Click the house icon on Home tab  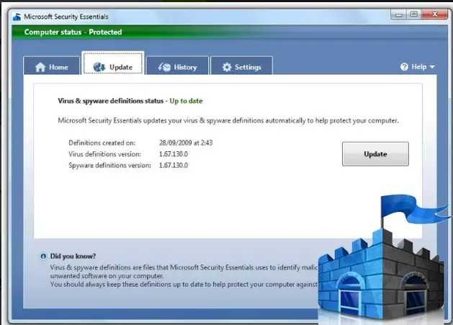(x=40, y=67)
